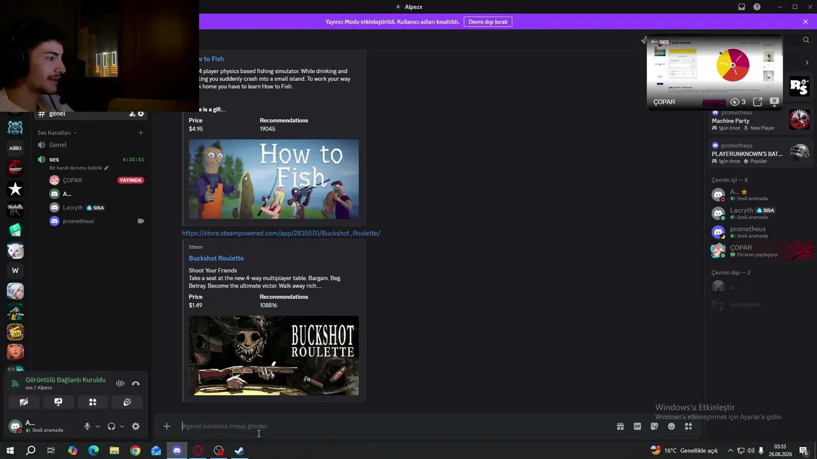Toggle the camera on in voice panel
This screenshot has height=459, width=817.
point(24,402)
